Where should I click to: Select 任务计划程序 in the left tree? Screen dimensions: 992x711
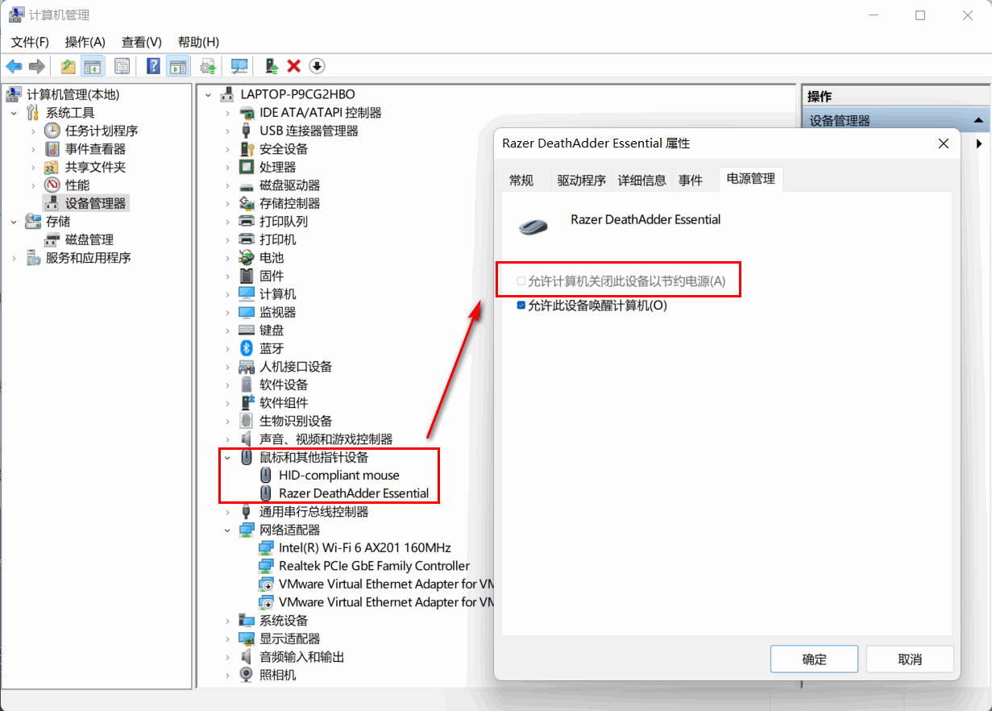(x=102, y=131)
